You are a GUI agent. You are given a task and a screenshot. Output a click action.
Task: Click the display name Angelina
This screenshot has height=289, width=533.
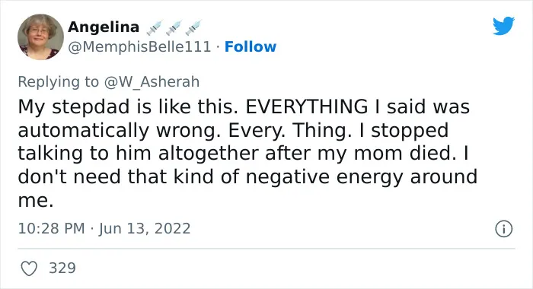point(104,27)
